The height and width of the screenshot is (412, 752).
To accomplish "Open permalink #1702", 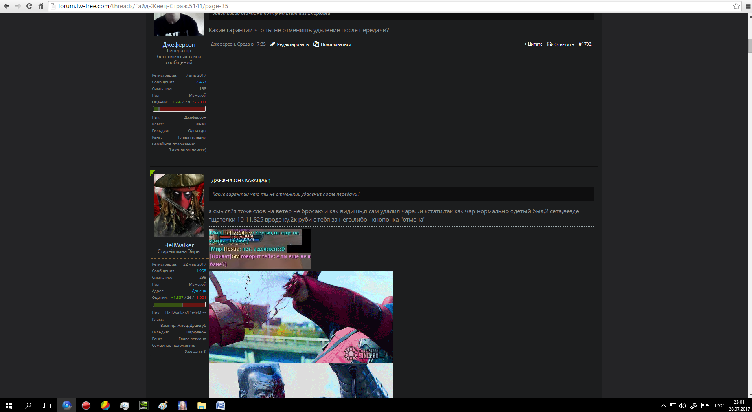I will tap(585, 44).
